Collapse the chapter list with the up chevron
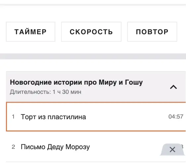The width and height of the screenshot is (186, 163). (x=173, y=87)
